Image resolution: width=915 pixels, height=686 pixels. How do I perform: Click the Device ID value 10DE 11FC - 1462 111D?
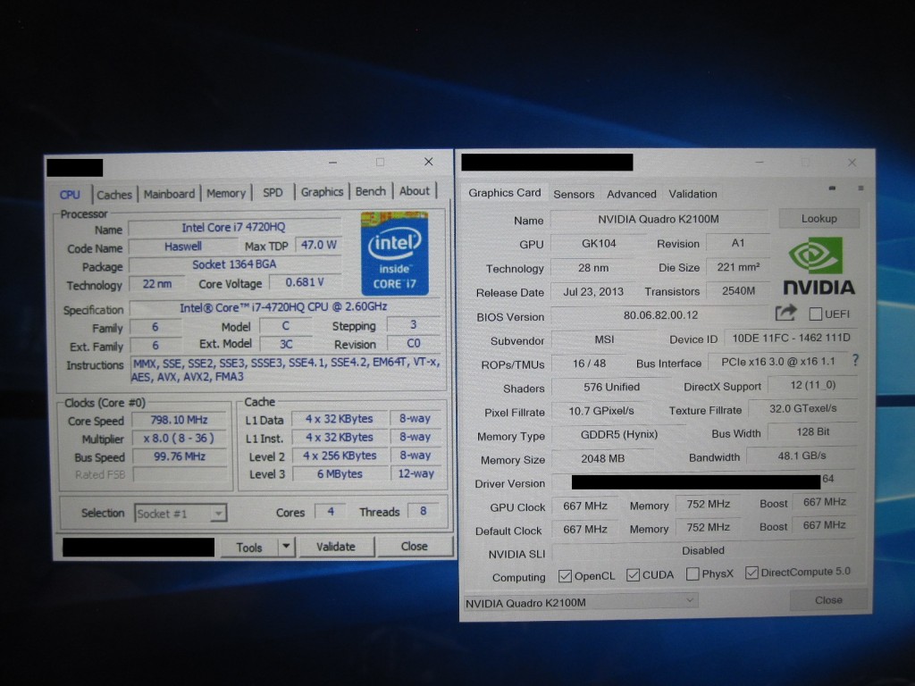pyautogui.click(x=792, y=339)
